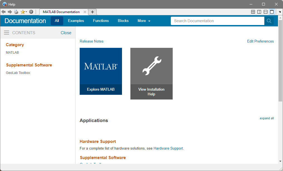Open the Explore MATLAB tile
This screenshot has height=171, width=283.
[x=101, y=71]
